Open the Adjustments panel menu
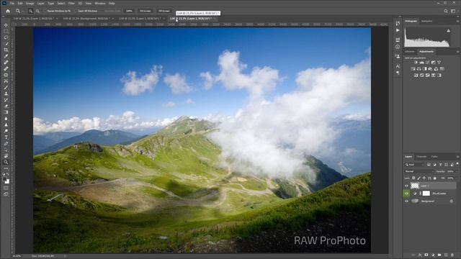This screenshot has height=259, width=461. [457, 51]
